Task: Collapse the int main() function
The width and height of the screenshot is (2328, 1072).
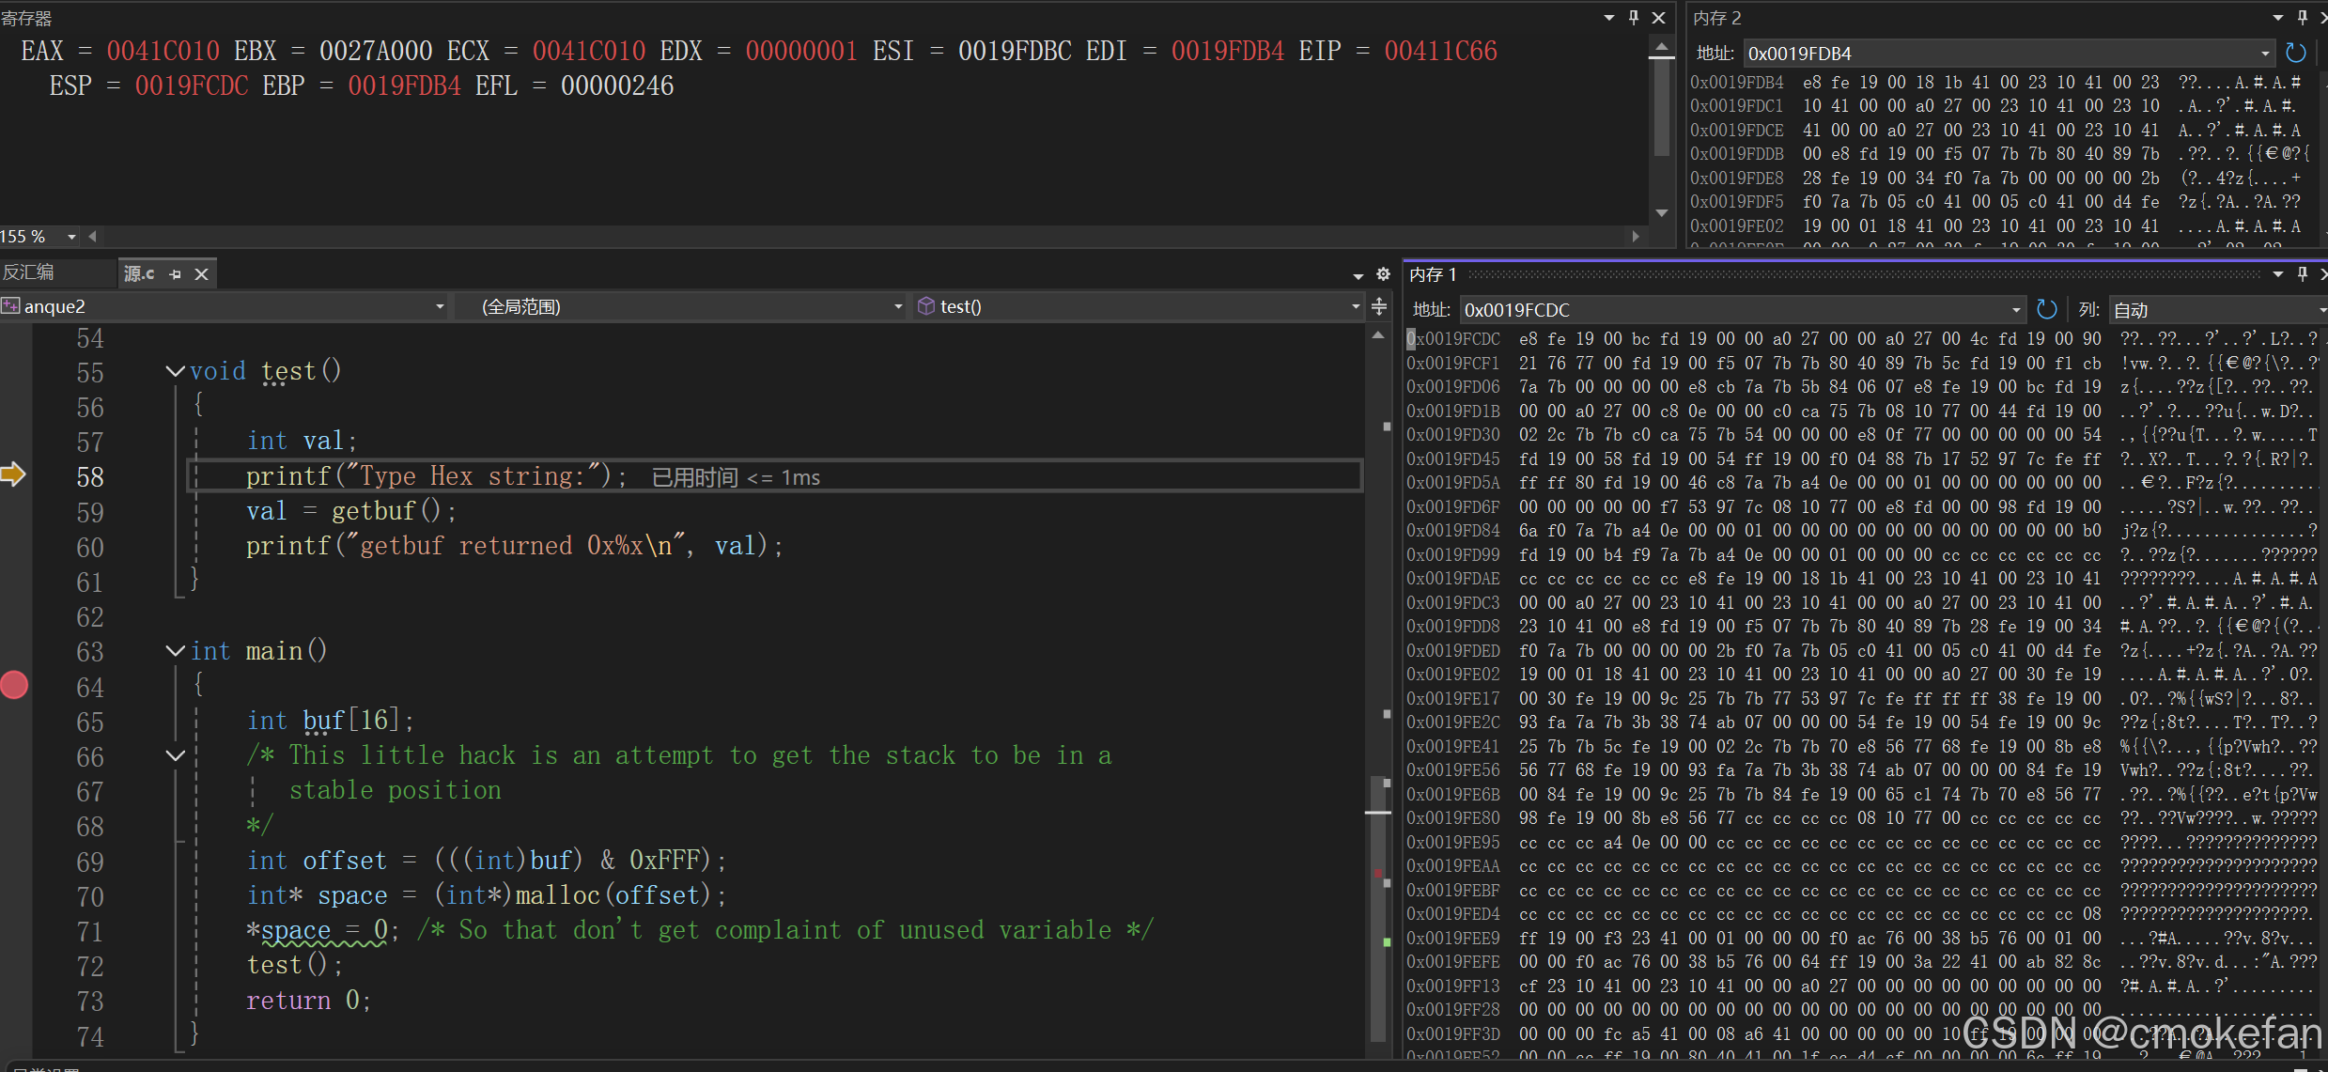Action: [175, 650]
